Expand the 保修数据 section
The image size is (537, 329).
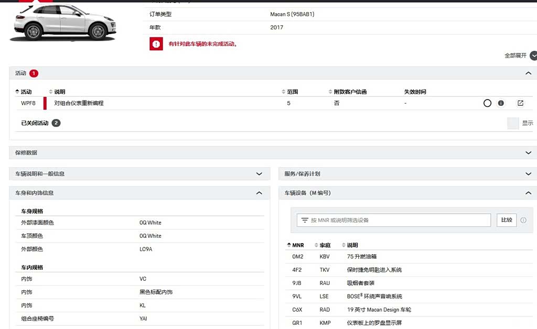tap(529, 152)
